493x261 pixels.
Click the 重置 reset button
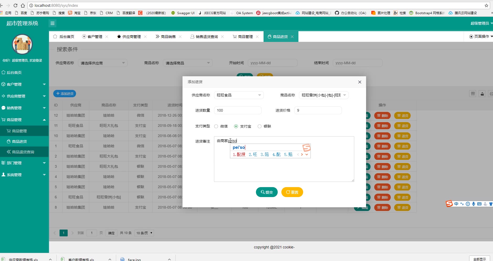(x=292, y=192)
